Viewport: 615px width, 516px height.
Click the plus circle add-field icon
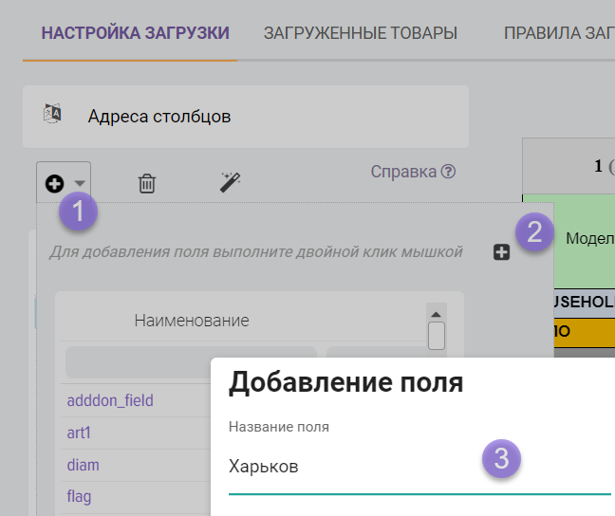(x=54, y=183)
